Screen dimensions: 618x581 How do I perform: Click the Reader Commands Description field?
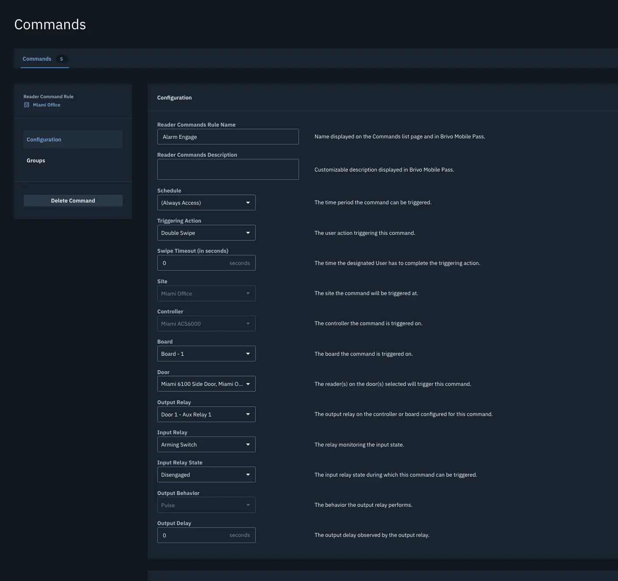[x=228, y=169]
